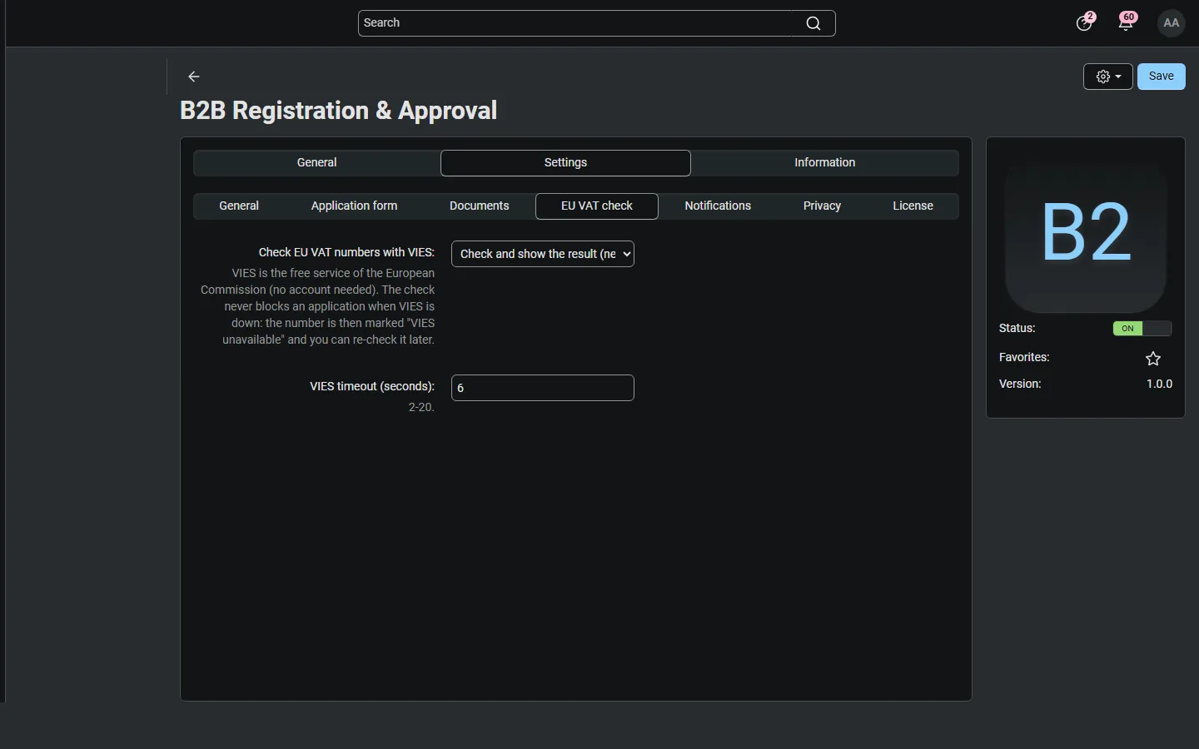Click the Save button

(x=1162, y=77)
